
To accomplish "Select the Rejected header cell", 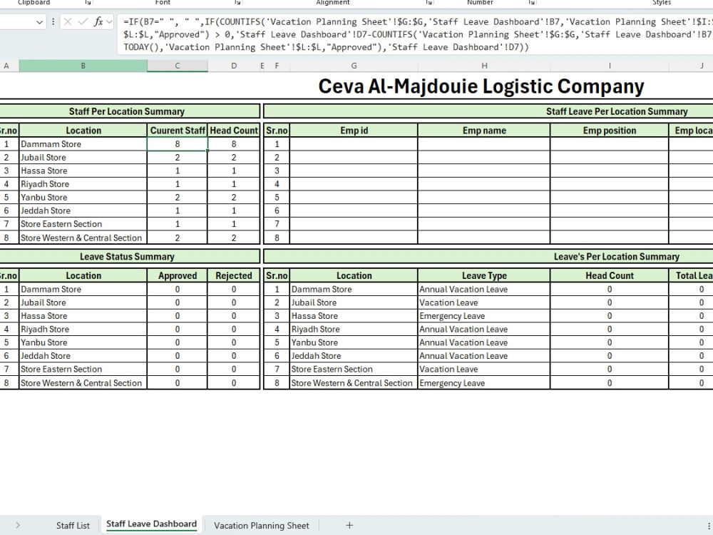I will 234,275.
